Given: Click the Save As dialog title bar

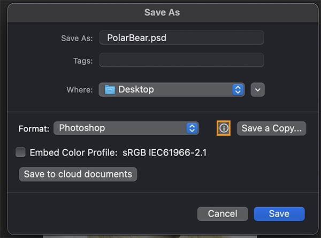Looking at the screenshot, I should click(160, 12).
